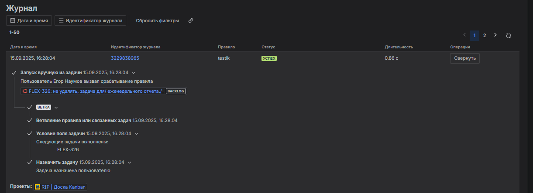
Task: Click the checkmark beside Запуск вручную из задачи
Action: tap(14, 73)
